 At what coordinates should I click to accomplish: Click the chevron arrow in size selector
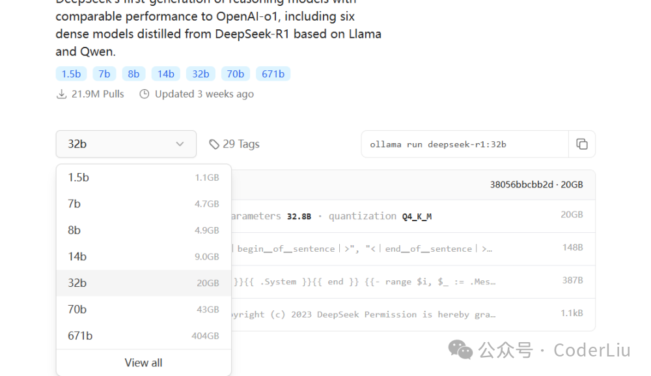(180, 144)
